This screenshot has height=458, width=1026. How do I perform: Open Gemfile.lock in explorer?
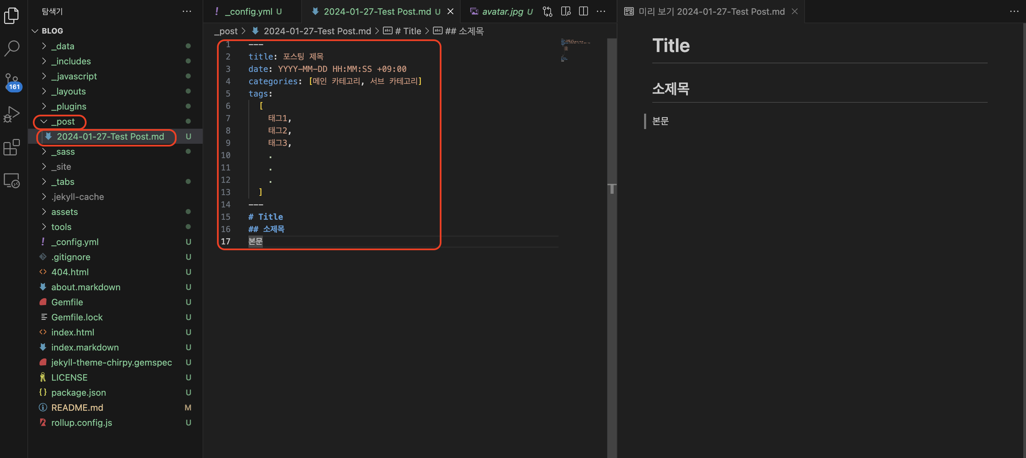point(77,317)
